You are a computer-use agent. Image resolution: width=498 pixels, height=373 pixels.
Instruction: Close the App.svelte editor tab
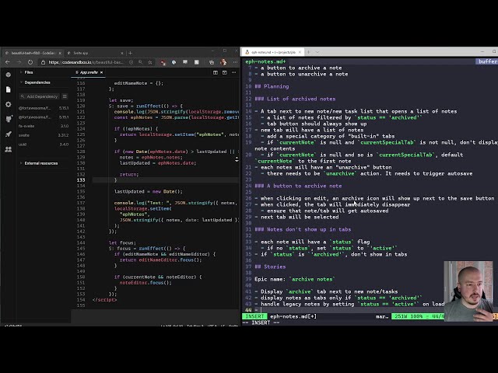[102, 72]
